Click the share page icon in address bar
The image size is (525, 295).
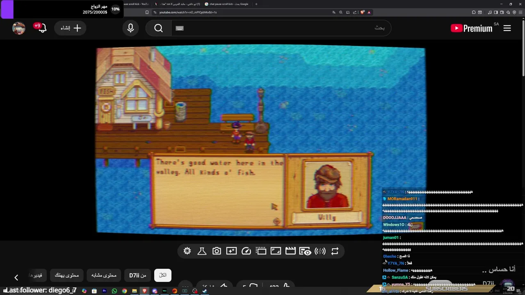pos(355,12)
